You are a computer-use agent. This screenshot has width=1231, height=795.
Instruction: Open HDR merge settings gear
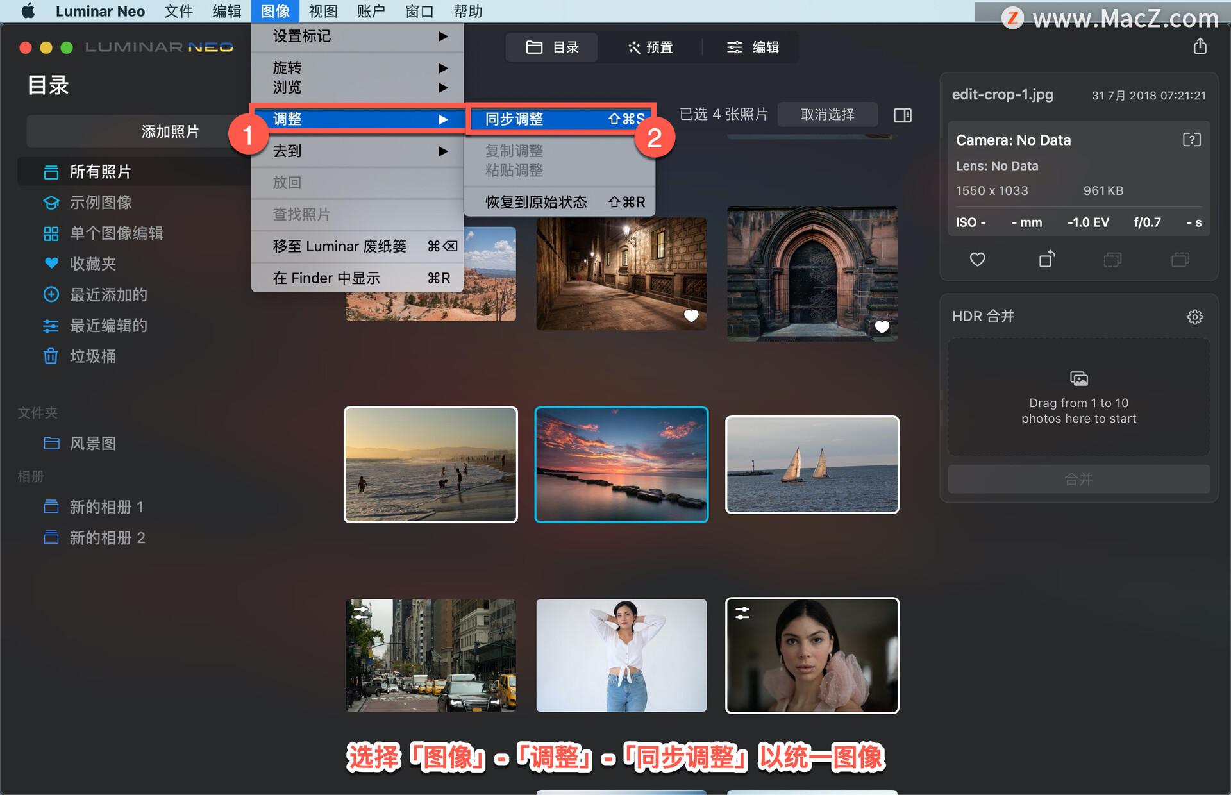point(1194,317)
